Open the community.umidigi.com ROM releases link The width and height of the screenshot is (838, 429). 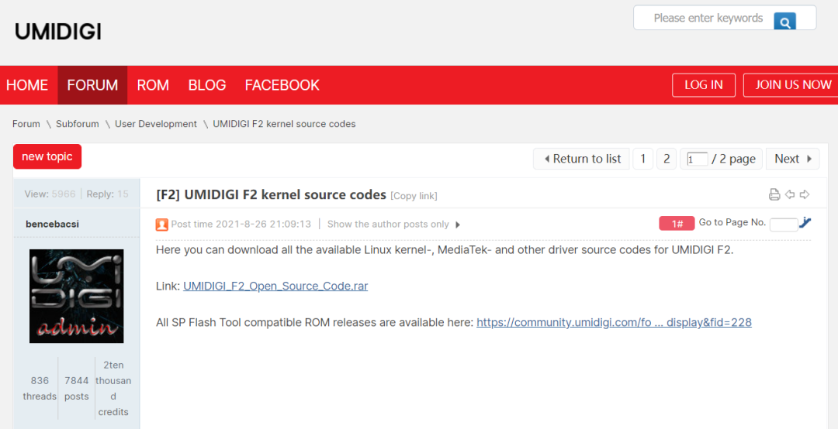[614, 322]
